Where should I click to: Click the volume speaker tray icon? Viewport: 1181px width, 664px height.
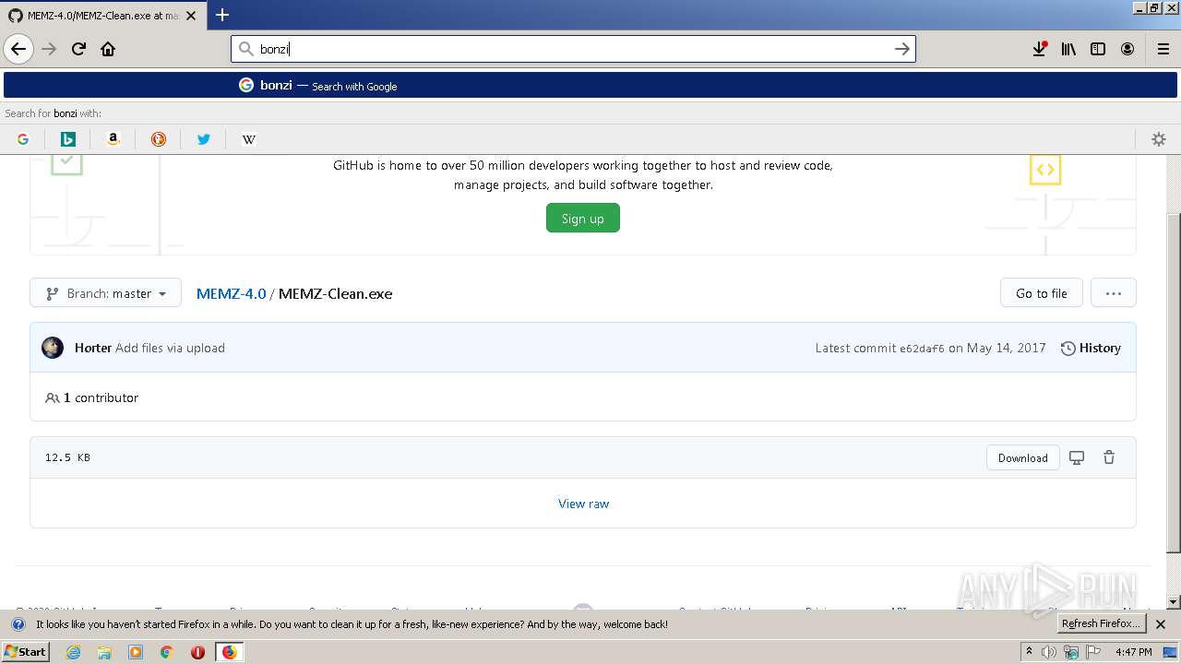tap(1049, 652)
